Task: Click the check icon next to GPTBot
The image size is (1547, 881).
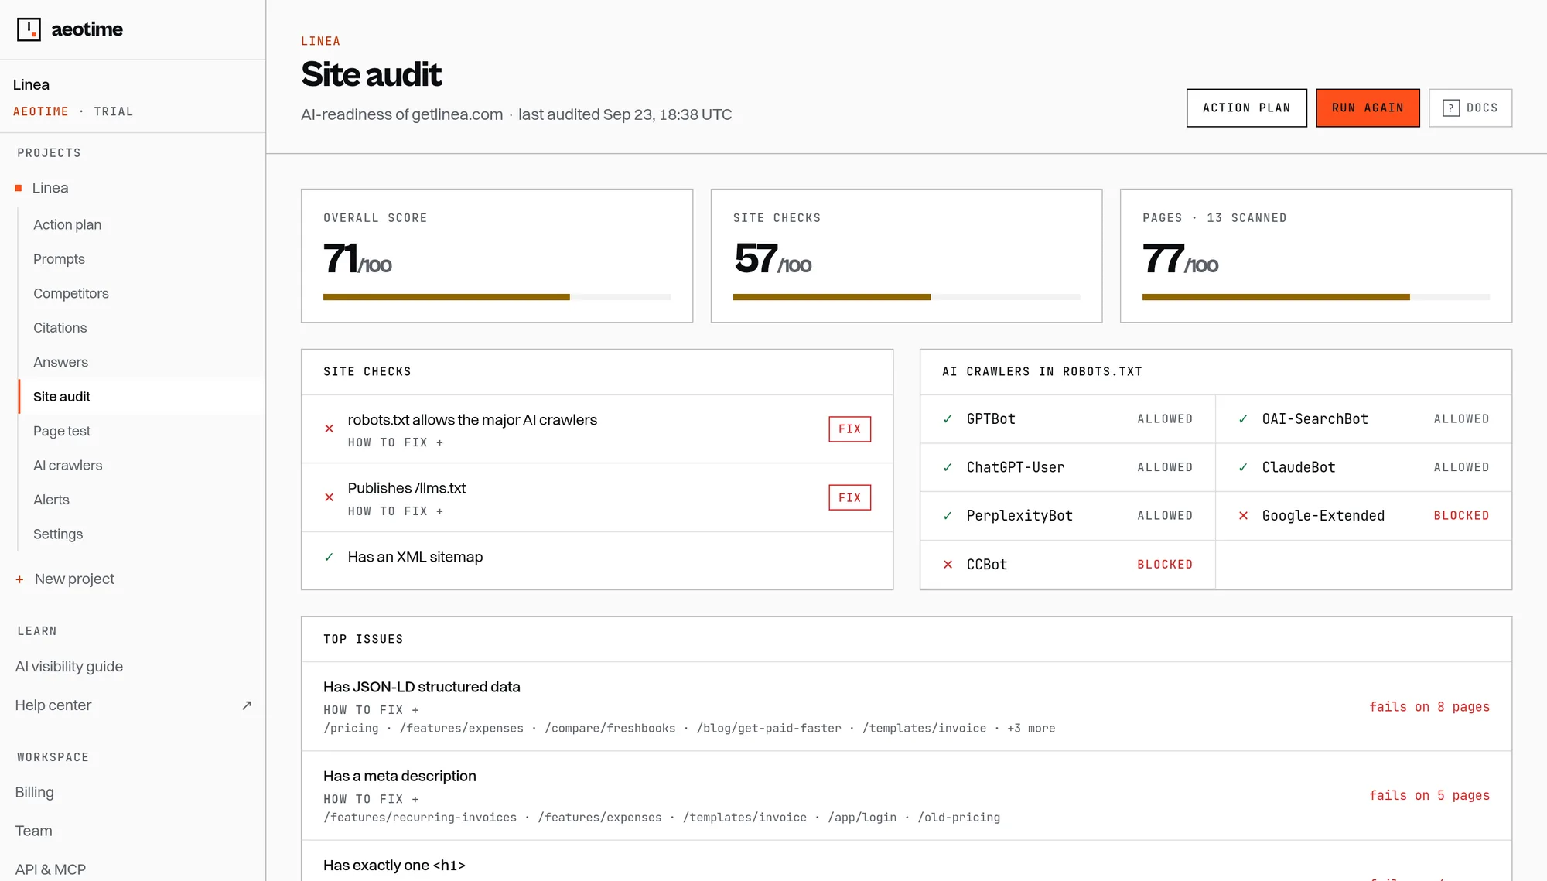Action: 948,419
